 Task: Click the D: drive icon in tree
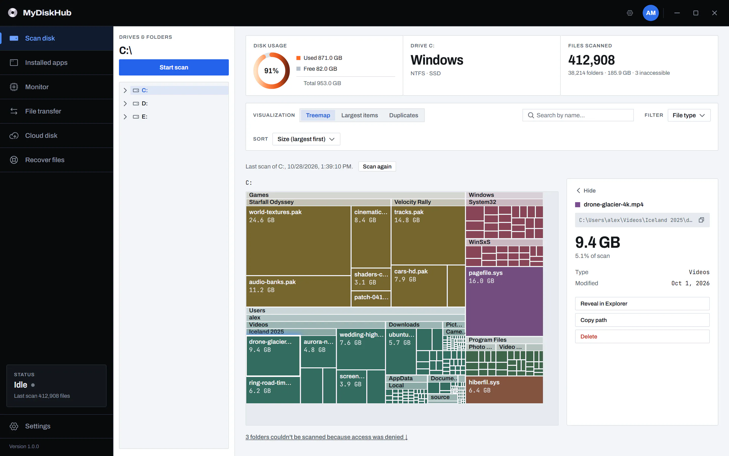[136, 103]
